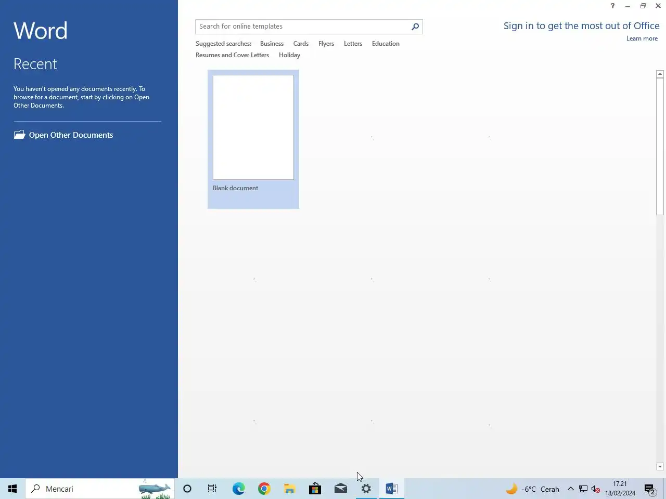
Task: Launch Microsoft Edge from the taskbar
Action: 238,489
